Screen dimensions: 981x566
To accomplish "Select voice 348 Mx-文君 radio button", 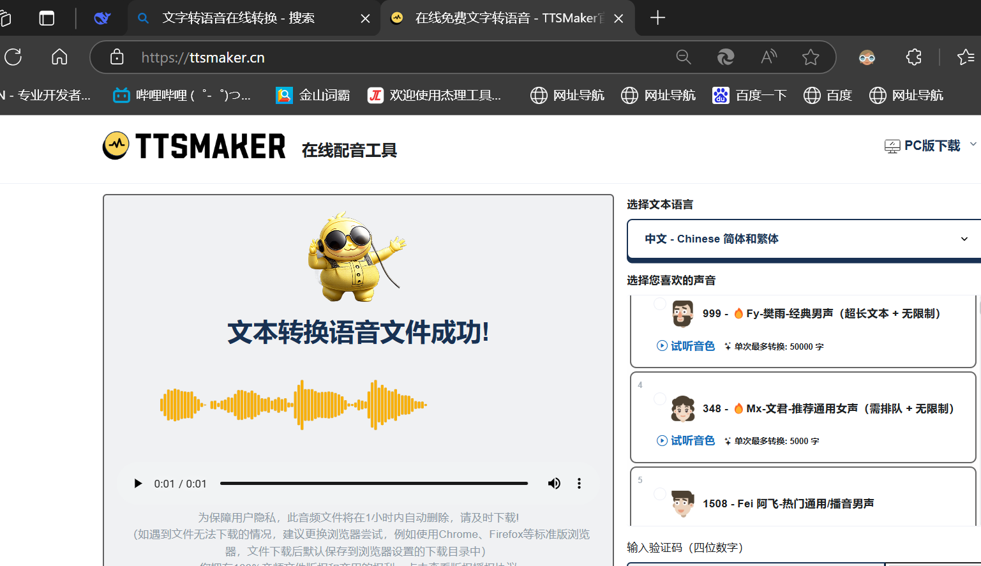I will (x=660, y=399).
